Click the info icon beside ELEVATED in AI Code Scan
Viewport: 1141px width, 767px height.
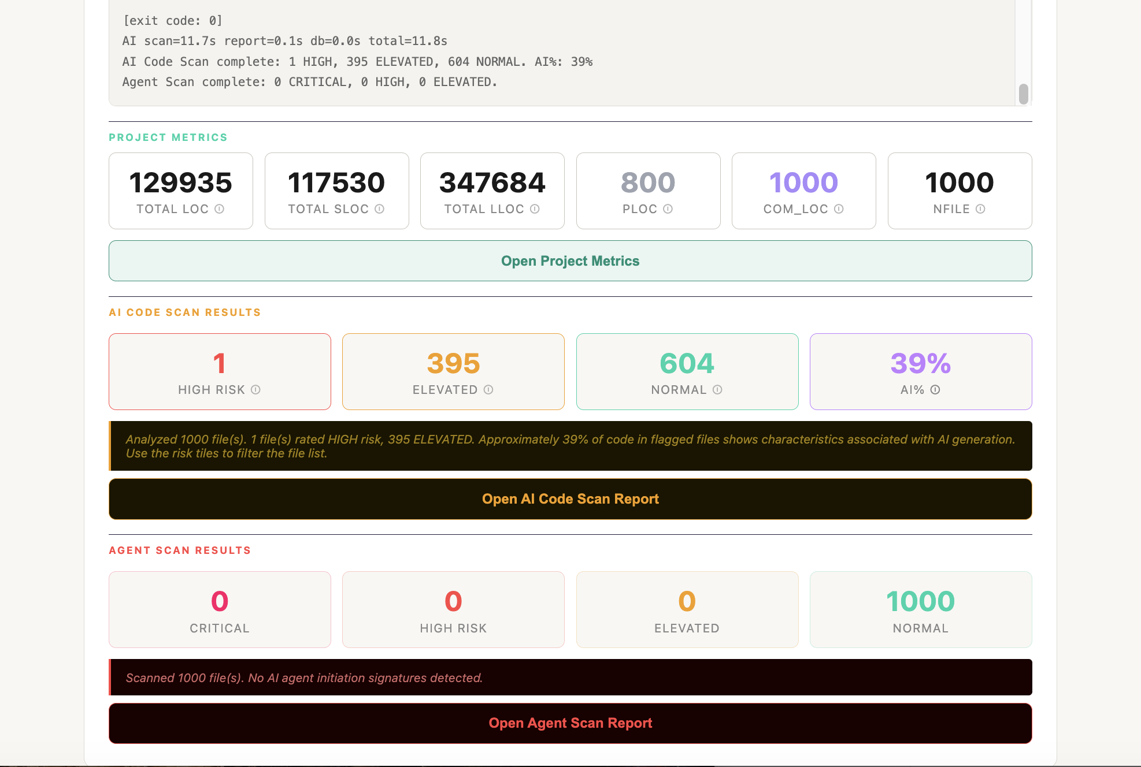click(488, 390)
